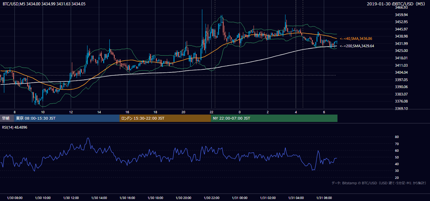Click the BTC/USD,M5 OHLC header text
This screenshot has width=430, height=201.
click(44, 4)
